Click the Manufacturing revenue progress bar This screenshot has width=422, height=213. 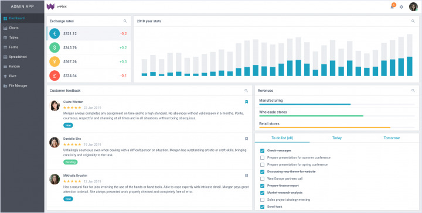pos(336,104)
